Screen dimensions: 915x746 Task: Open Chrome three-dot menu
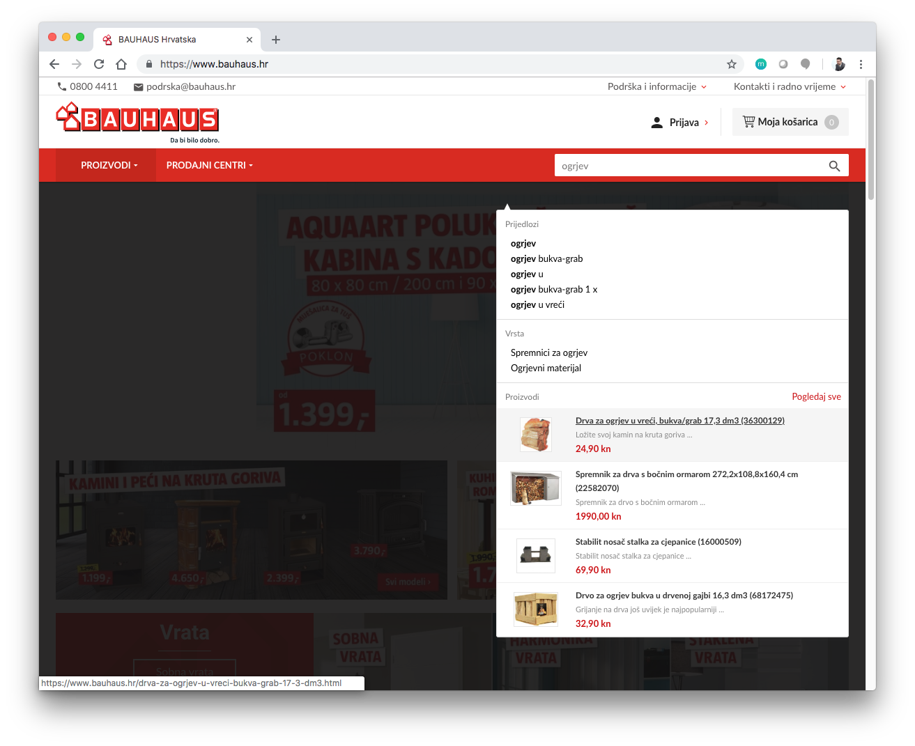[x=861, y=64]
